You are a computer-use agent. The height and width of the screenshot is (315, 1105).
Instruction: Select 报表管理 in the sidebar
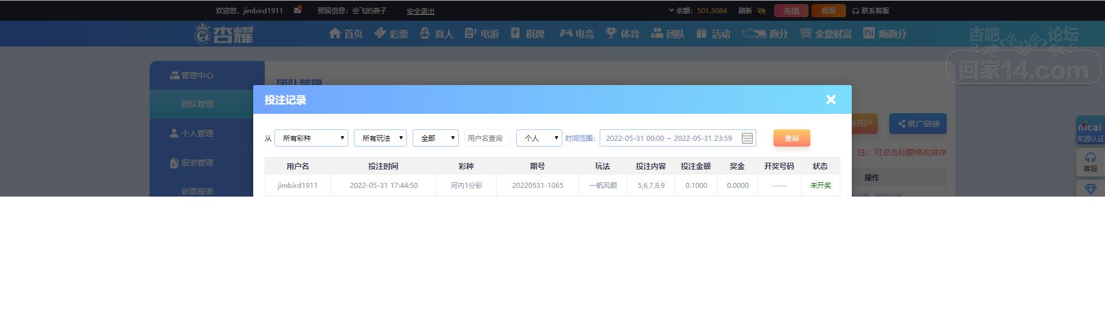pyautogui.click(x=207, y=163)
